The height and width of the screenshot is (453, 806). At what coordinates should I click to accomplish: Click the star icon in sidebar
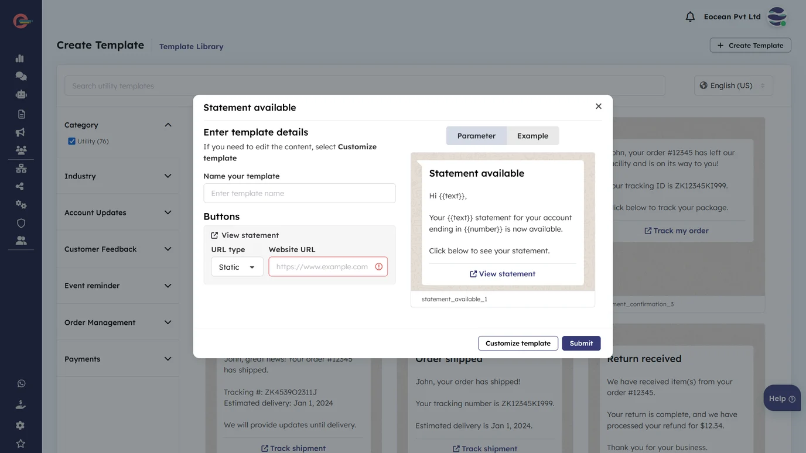(x=21, y=444)
